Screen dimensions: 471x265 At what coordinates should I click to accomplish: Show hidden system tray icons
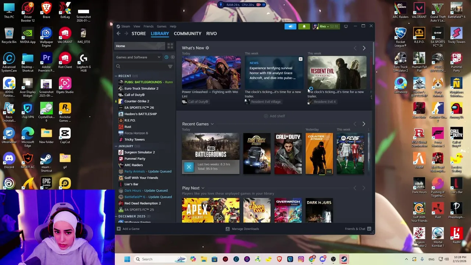406,259
